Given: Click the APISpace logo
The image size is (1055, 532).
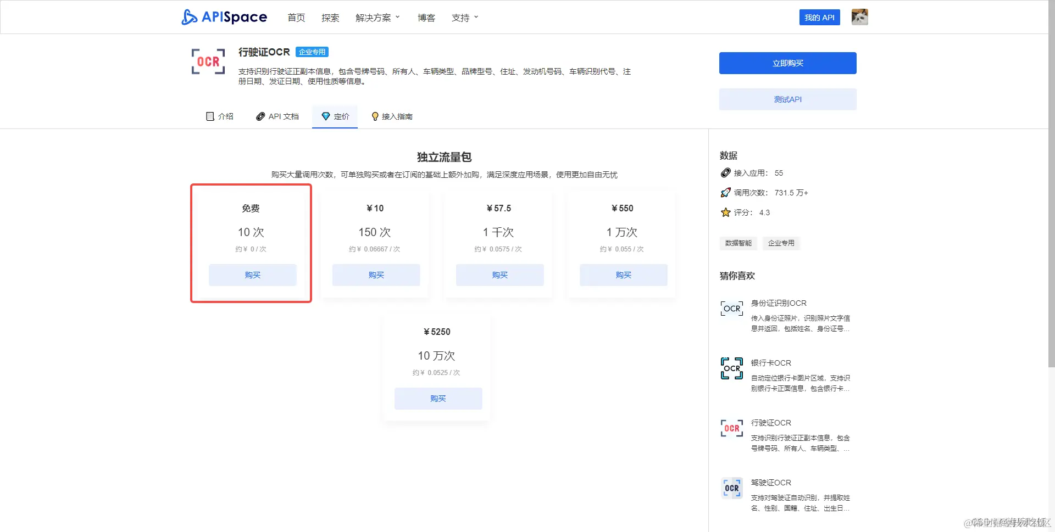Looking at the screenshot, I should click(x=224, y=17).
